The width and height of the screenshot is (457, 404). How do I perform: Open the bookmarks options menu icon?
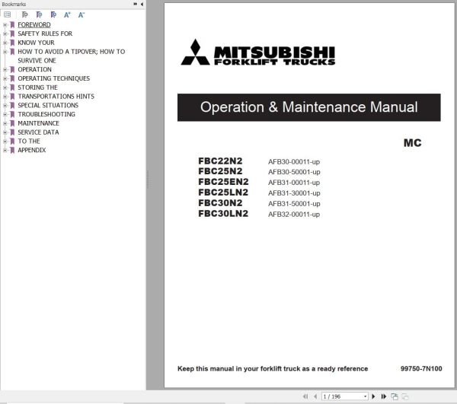(8, 14)
